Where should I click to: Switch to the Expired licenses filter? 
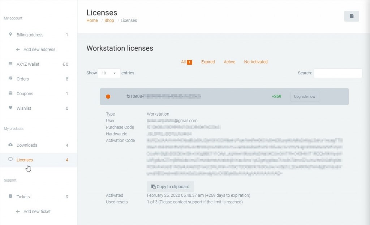pos(208,62)
